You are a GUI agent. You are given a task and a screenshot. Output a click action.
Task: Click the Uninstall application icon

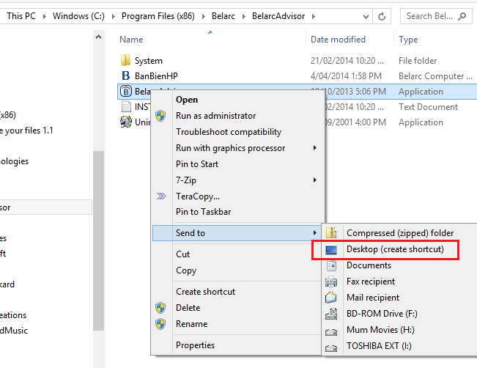click(x=126, y=122)
